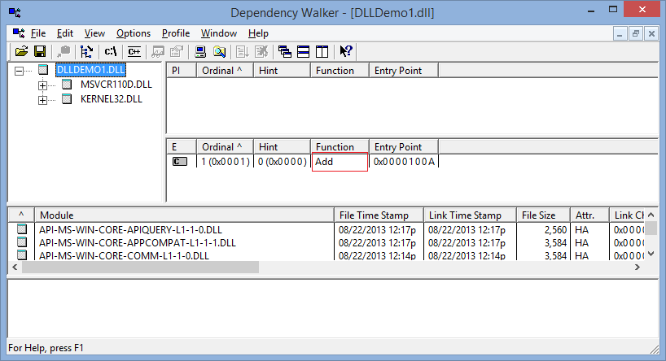Click the auto expand tree icon
The height and width of the screenshot is (361, 666).
[86, 51]
